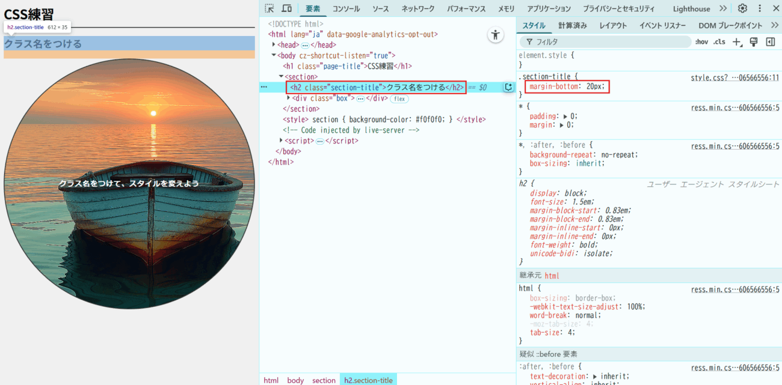Toggle the :hov element state button
This screenshot has height=385, width=782.
[x=701, y=42]
